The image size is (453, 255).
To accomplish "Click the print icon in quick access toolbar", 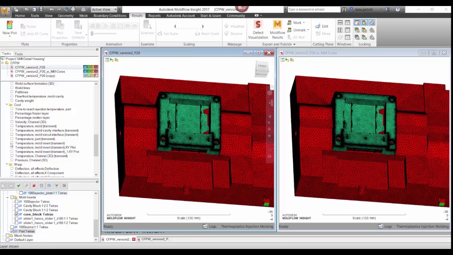I will (73, 9).
